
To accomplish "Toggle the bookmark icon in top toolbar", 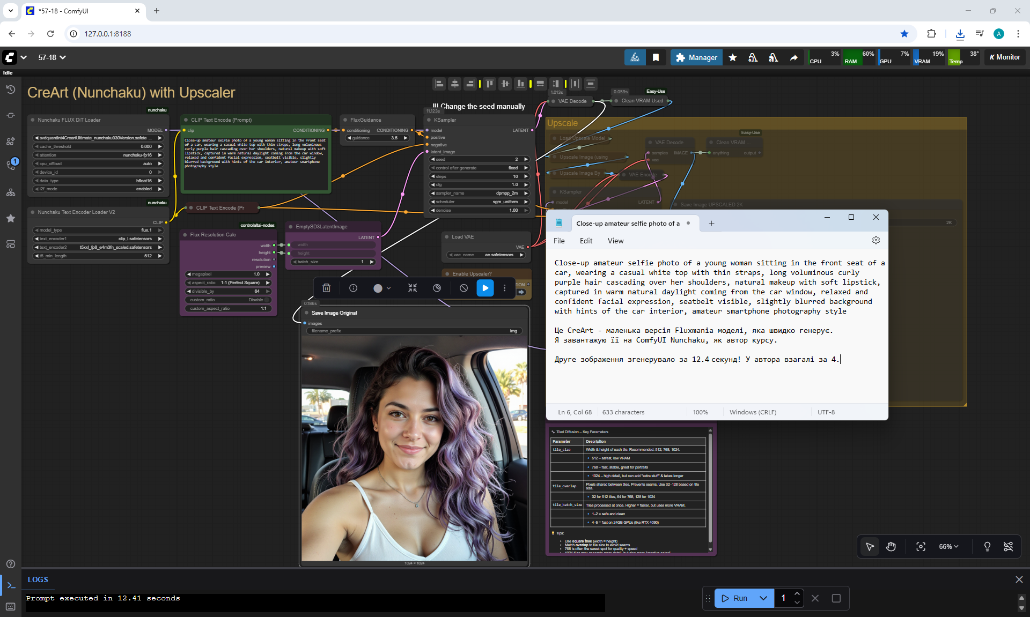I will (x=656, y=57).
